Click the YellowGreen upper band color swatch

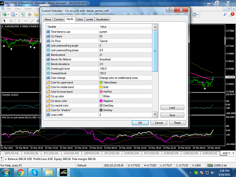(101, 82)
